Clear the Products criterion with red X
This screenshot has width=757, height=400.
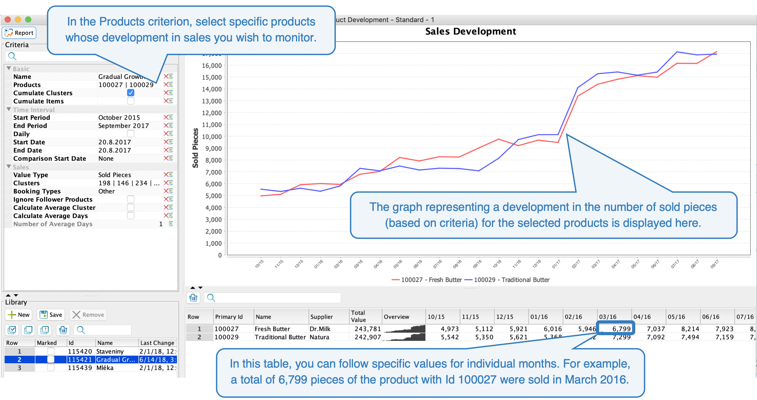click(166, 84)
